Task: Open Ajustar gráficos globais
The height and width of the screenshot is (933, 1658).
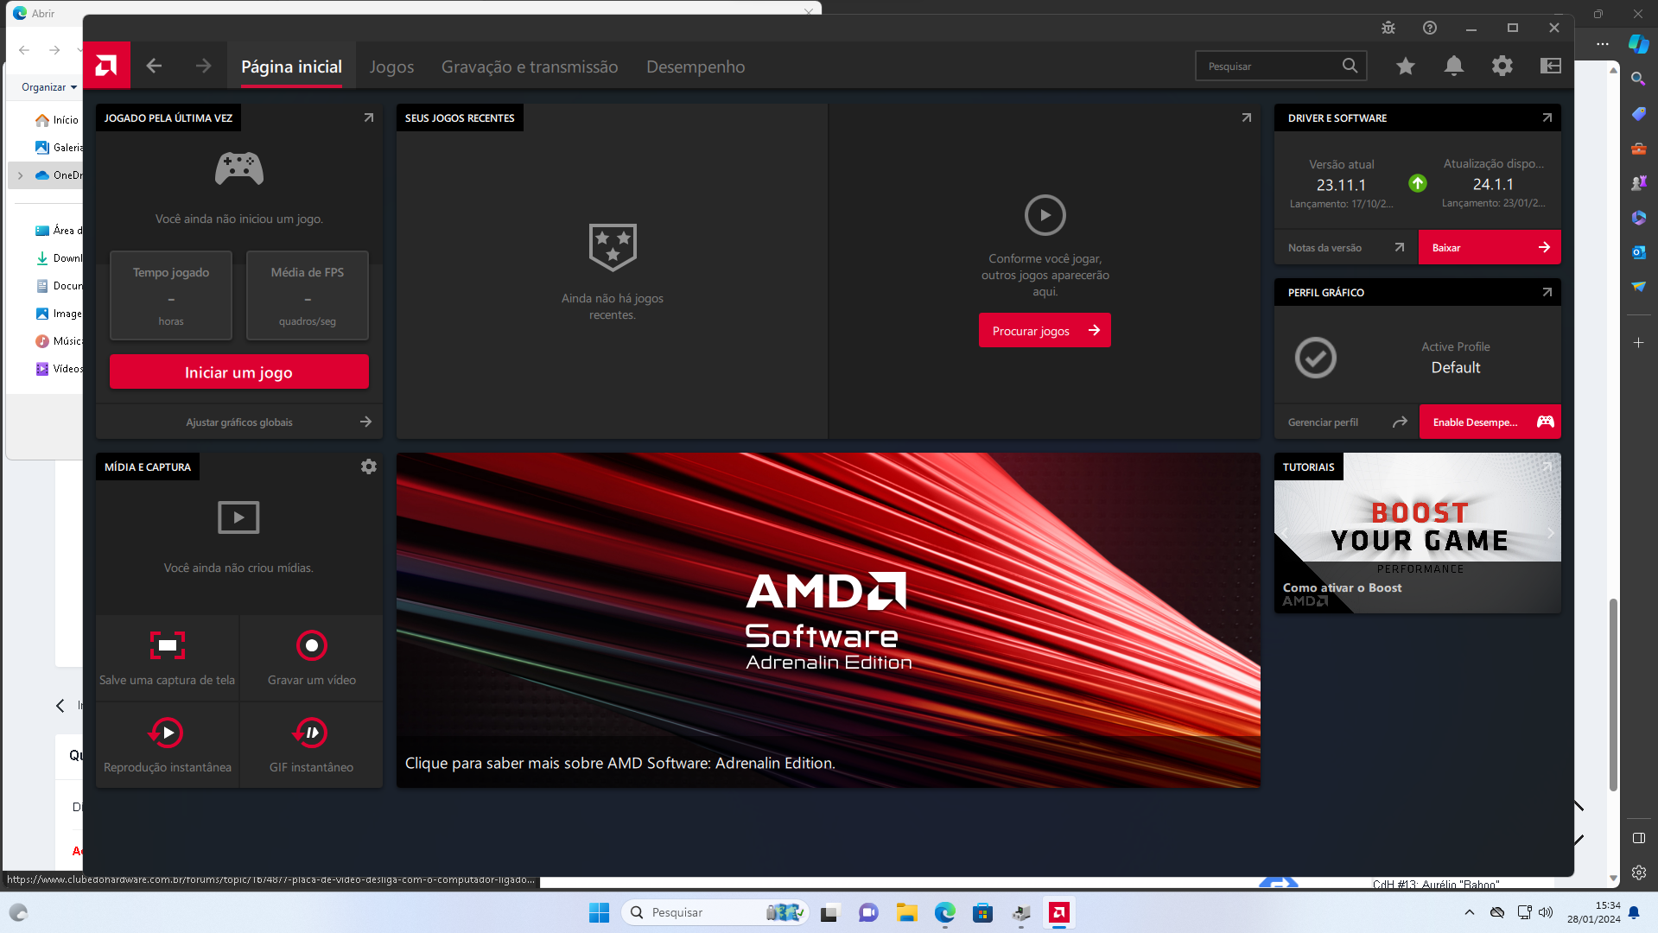Action: [239, 422]
